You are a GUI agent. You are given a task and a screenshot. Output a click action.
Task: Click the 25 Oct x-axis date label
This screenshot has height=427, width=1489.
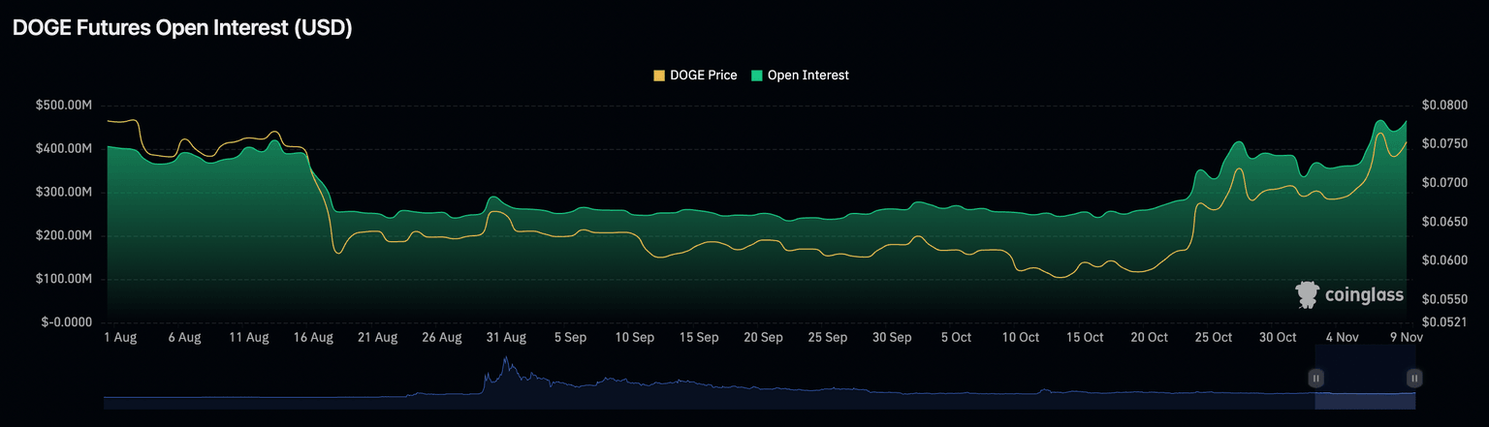point(1214,338)
